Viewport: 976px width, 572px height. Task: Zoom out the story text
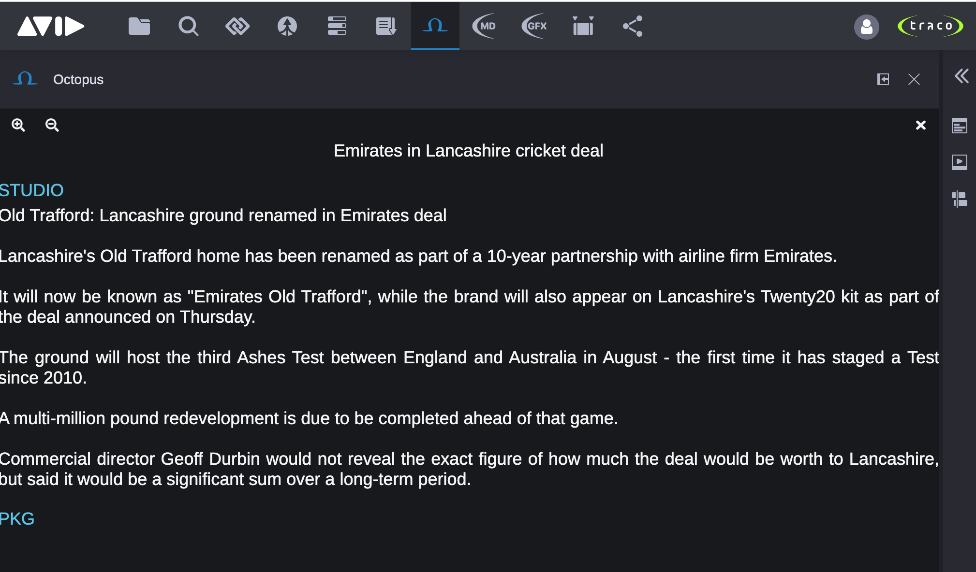(x=52, y=125)
